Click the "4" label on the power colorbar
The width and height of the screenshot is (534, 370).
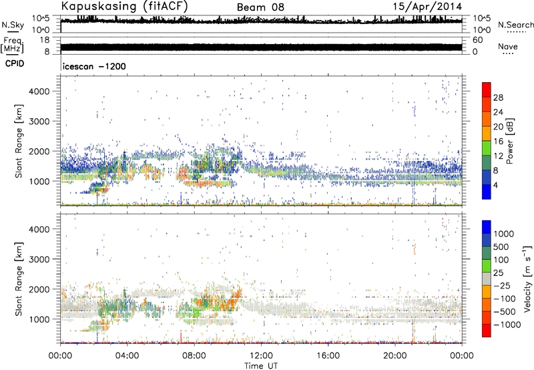(495, 185)
